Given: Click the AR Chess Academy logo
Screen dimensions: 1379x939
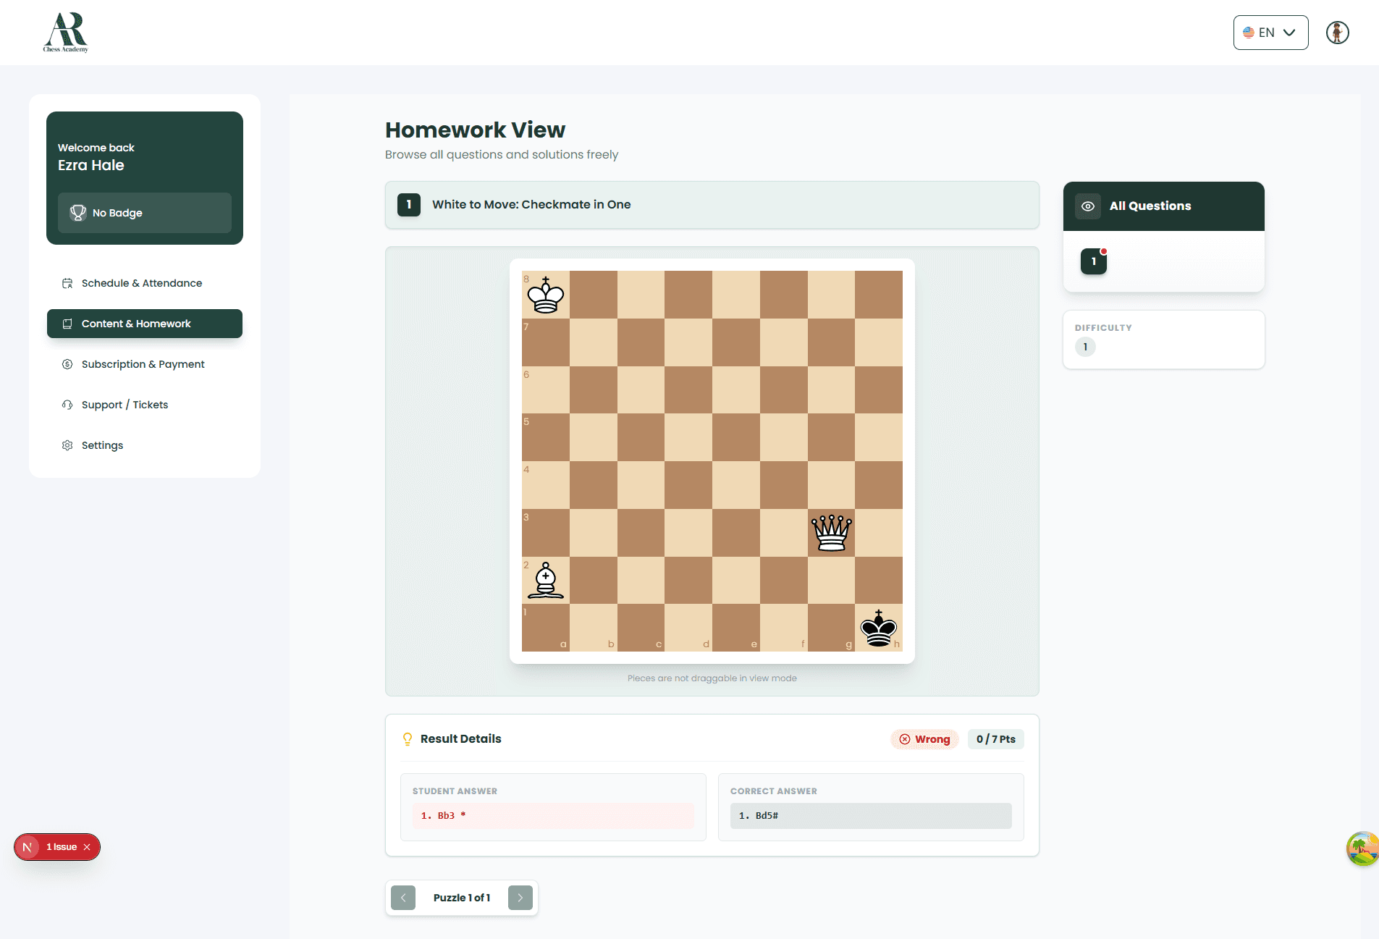Looking at the screenshot, I should click(66, 33).
